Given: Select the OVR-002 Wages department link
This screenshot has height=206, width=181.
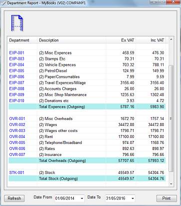Looking at the screenshot, I should point(17,124).
